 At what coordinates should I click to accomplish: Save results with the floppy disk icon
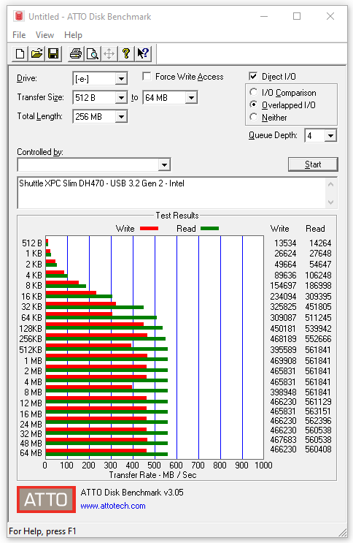point(53,53)
